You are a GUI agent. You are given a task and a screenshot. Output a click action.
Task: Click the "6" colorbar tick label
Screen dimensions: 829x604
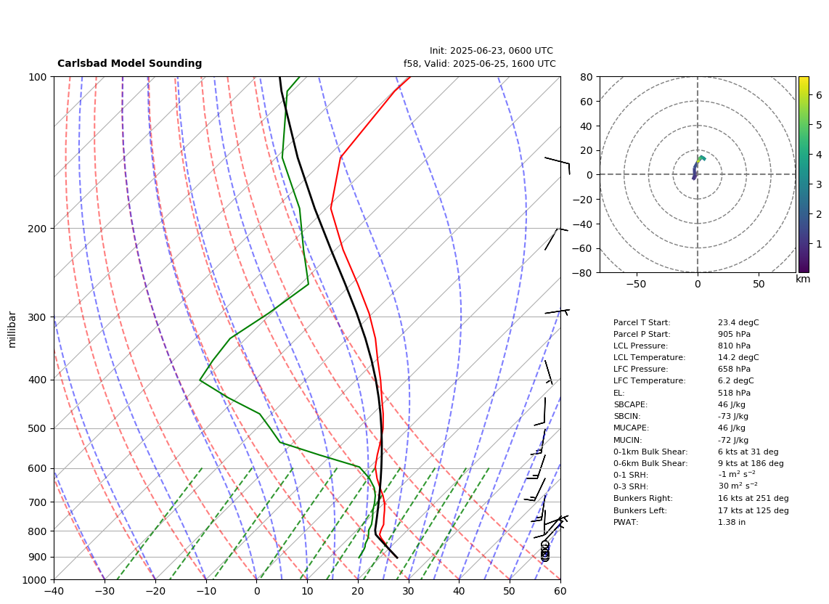click(819, 95)
